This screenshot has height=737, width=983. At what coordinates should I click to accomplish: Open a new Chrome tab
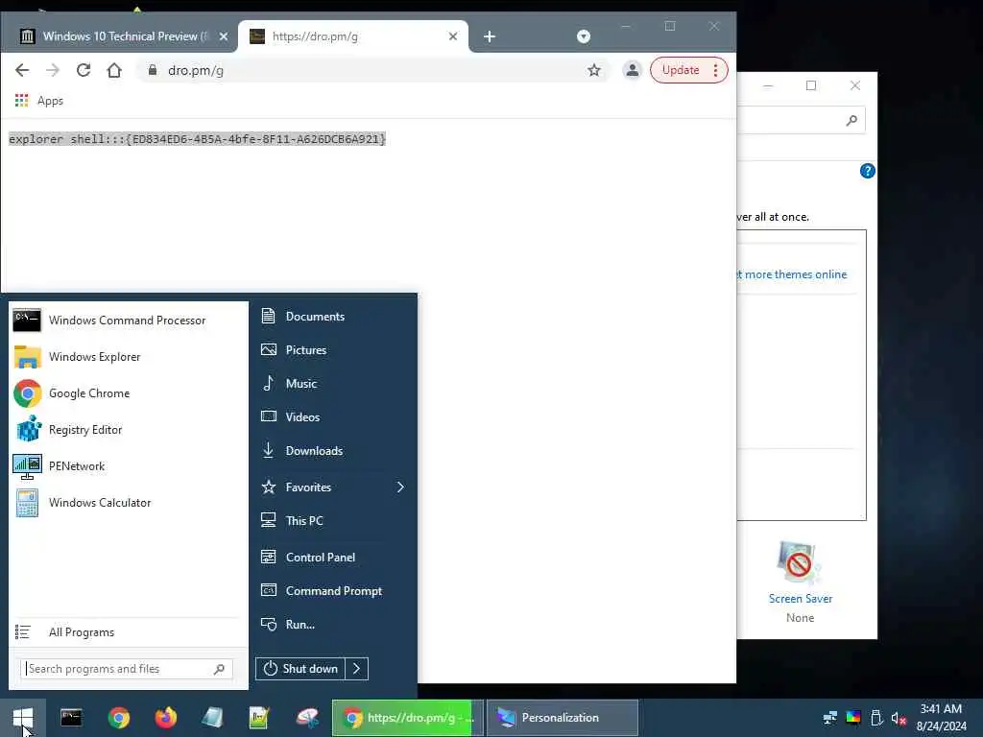point(490,36)
